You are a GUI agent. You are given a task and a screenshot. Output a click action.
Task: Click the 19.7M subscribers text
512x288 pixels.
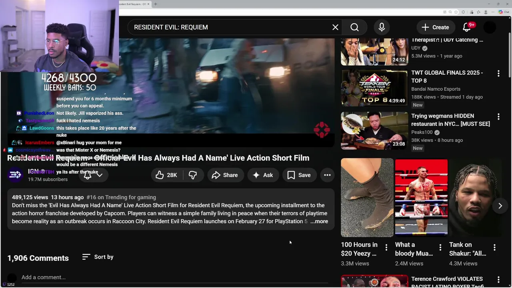tap(48, 179)
